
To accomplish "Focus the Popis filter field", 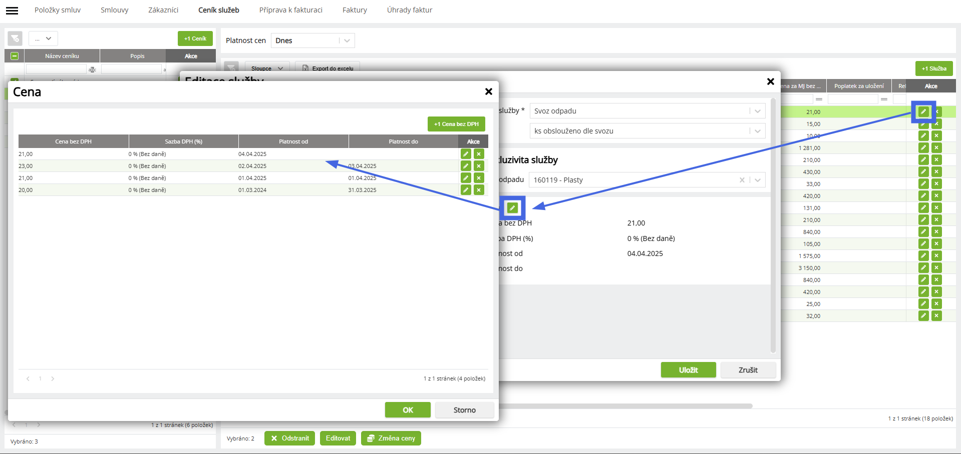I will 131,69.
